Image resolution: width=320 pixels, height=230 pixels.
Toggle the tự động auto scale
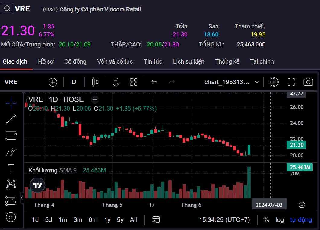(x=301, y=220)
